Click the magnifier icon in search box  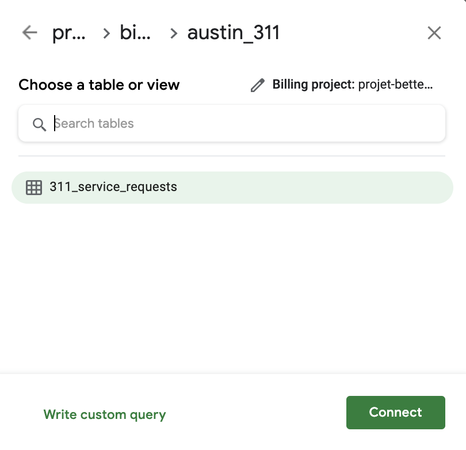coord(39,124)
